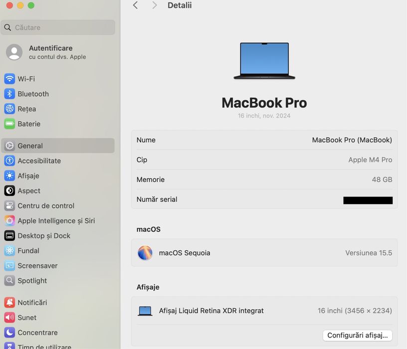Open the Sunet speaker icon

pos(9,318)
